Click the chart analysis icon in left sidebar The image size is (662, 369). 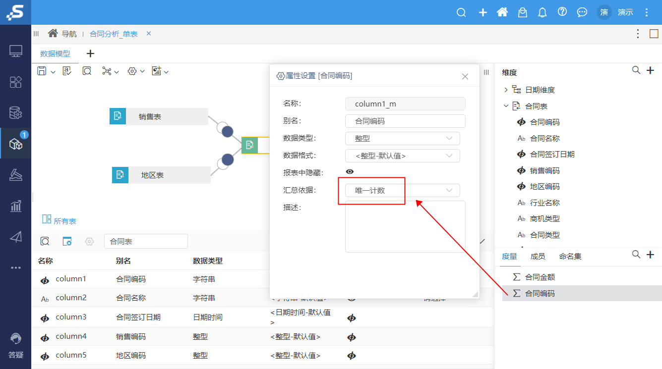[x=15, y=206]
